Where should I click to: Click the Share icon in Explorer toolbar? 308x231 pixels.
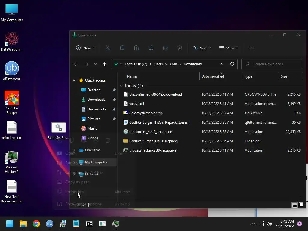point(165,48)
